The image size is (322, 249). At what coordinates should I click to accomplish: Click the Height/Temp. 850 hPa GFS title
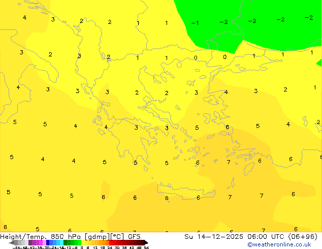pyautogui.click(x=70, y=237)
